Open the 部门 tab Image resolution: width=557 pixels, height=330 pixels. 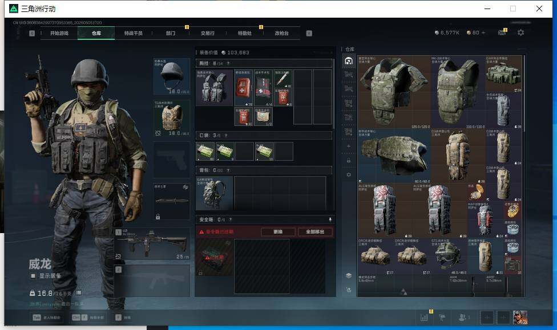point(171,33)
